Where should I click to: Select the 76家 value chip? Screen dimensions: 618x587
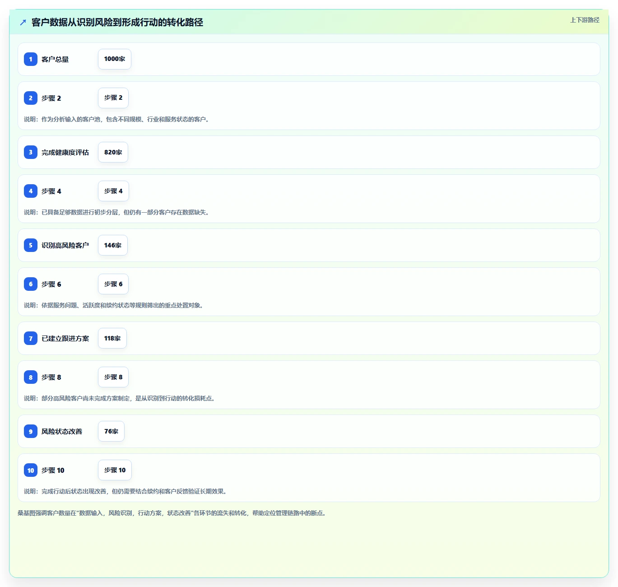pos(111,431)
